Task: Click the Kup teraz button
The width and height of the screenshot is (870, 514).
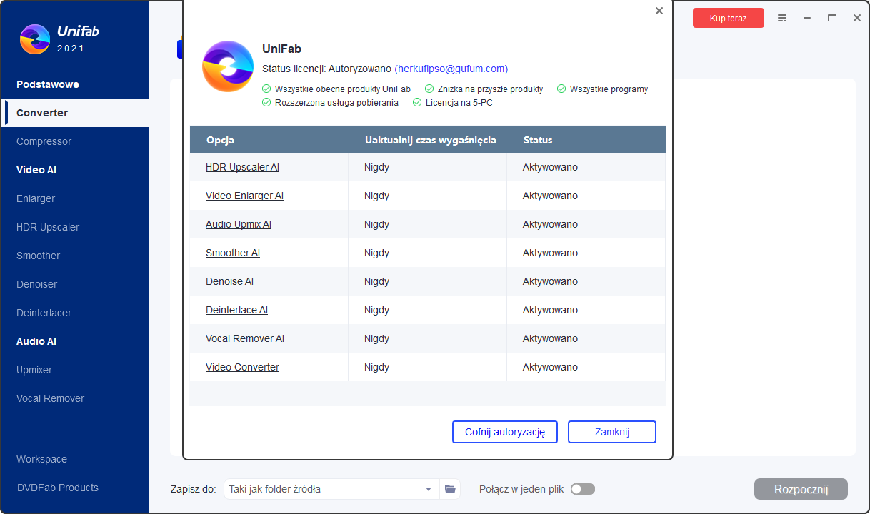Action: coord(728,18)
